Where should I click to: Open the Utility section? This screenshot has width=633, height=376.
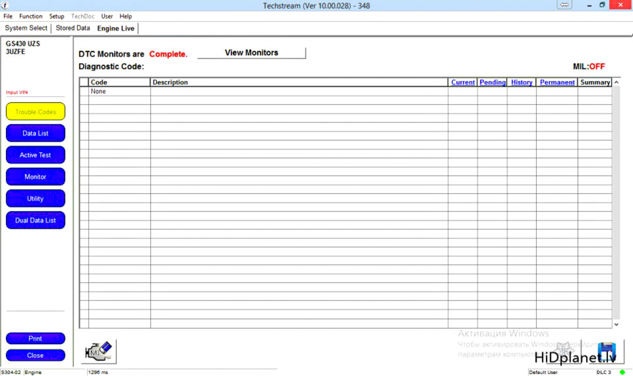coord(36,199)
